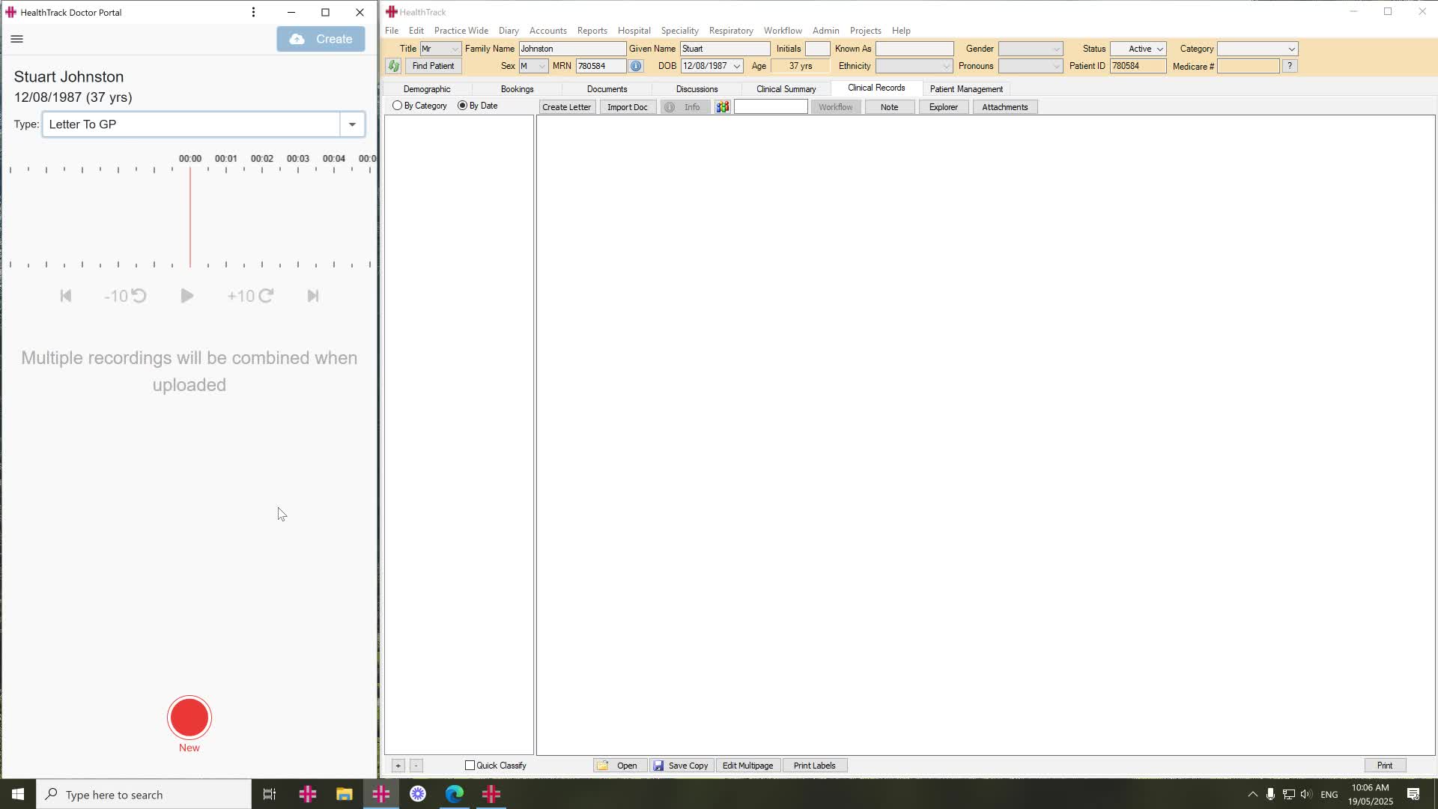Expand the Category dropdown
Viewport: 1438px width, 809px height.
point(1291,49)
